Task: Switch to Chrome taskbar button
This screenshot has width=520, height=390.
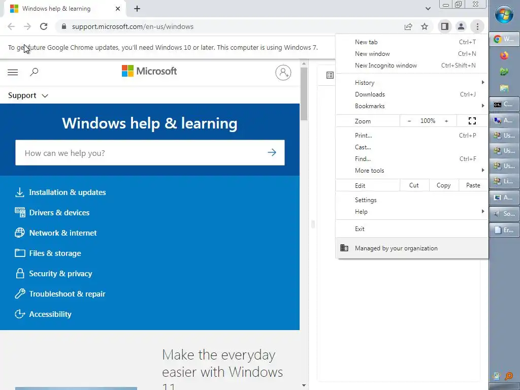Action: pos(504,39)
